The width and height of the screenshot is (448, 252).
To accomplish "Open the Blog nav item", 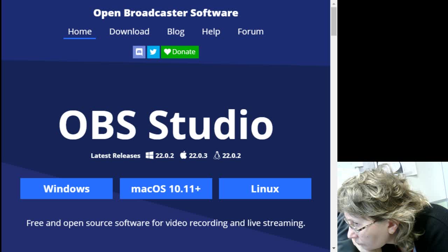I will (176, 31).
